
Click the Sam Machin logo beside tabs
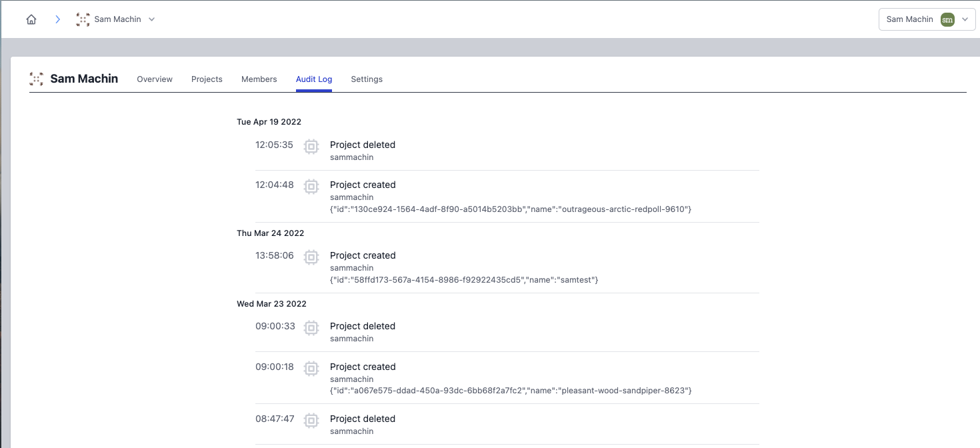(37, 79)
